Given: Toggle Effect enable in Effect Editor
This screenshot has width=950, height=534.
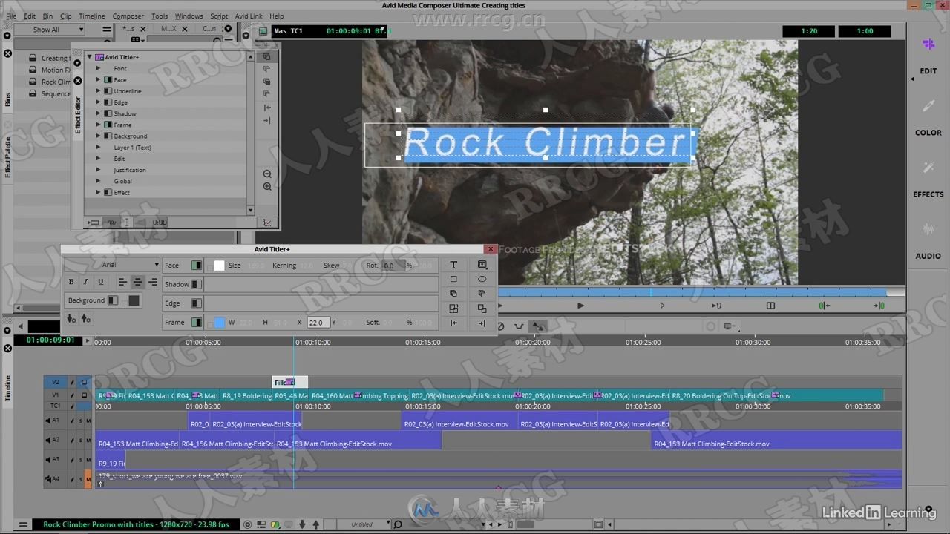Looking at the screenshot, I should click(108, 193).
